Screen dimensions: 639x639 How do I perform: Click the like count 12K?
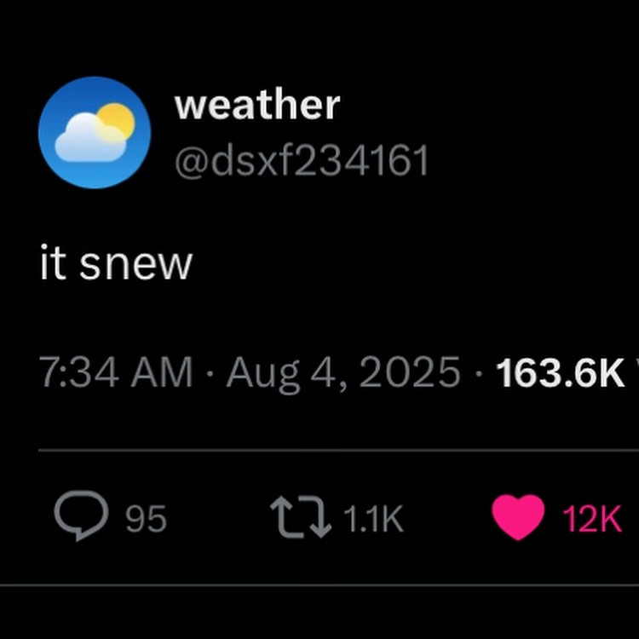tap(592, 518)
